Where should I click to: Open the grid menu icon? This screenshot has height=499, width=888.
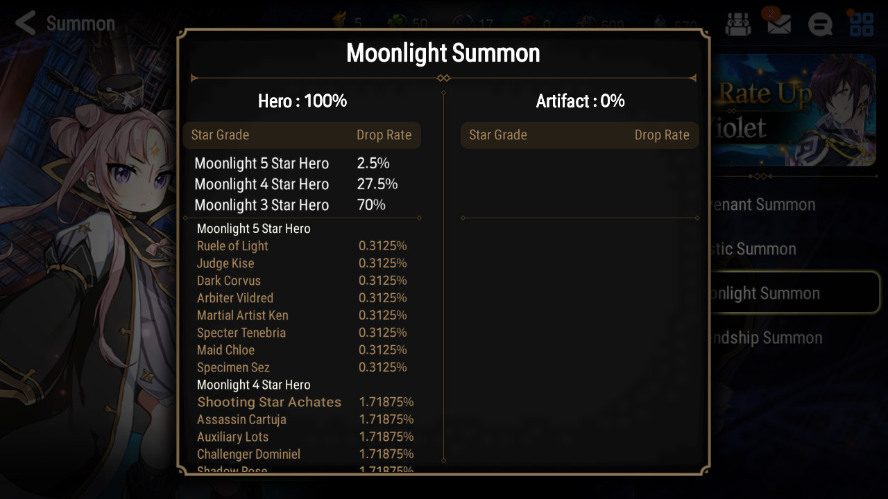862,24
